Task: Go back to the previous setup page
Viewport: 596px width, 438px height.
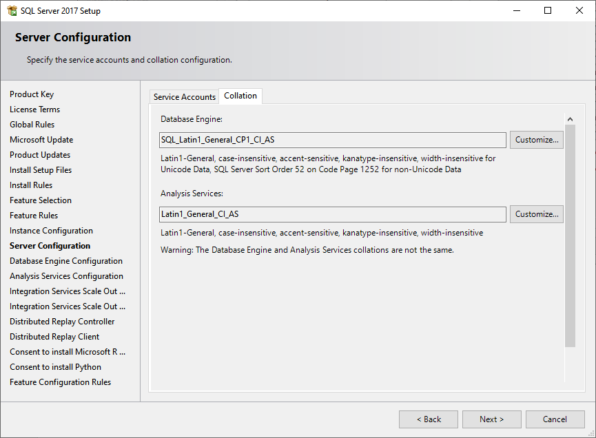Action: tap(428, 419)
